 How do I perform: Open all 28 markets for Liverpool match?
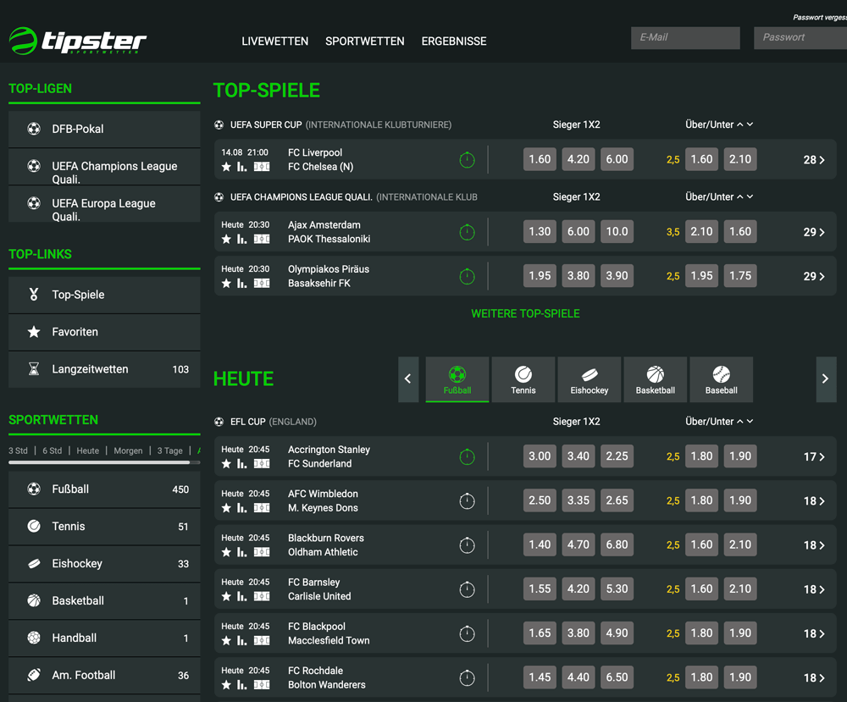click(x=814, y=160)
